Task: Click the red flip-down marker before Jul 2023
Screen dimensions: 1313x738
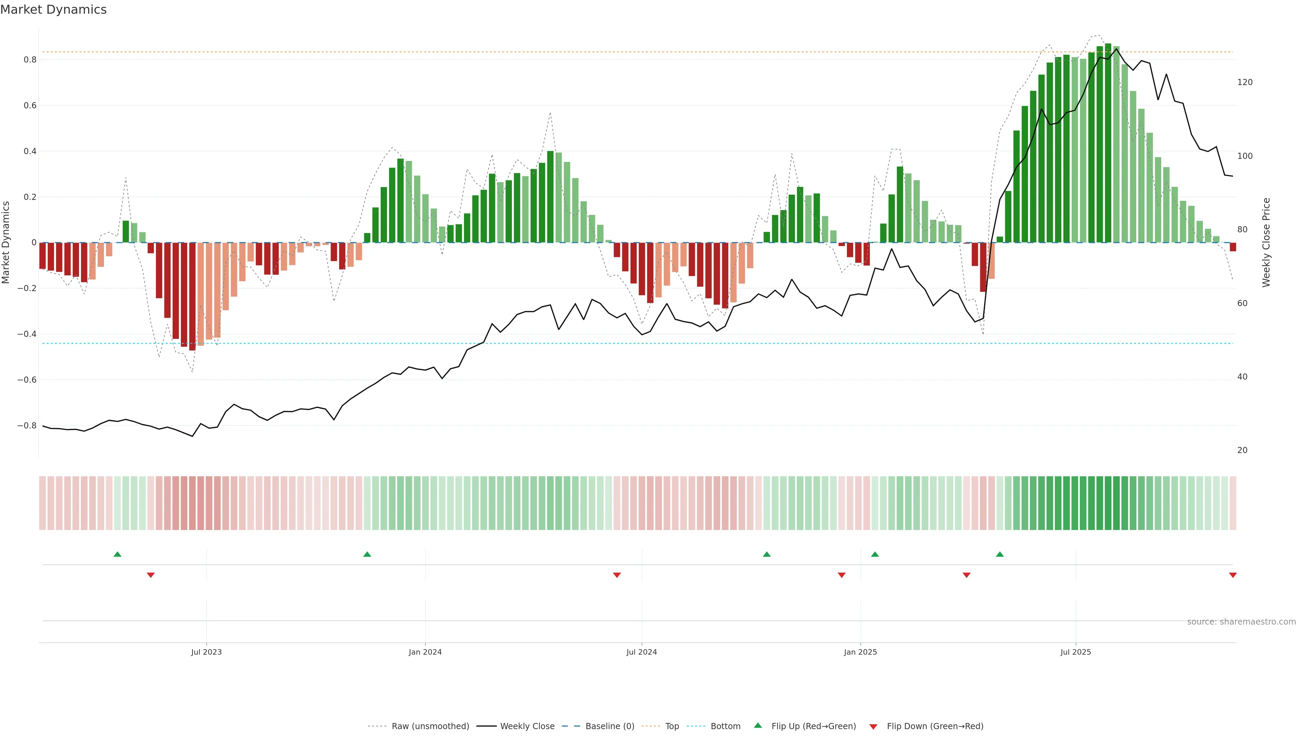Action: point(150,575)
